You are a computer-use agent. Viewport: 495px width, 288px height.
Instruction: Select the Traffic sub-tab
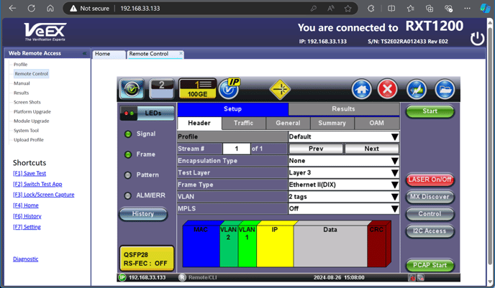tap(244, 124)
